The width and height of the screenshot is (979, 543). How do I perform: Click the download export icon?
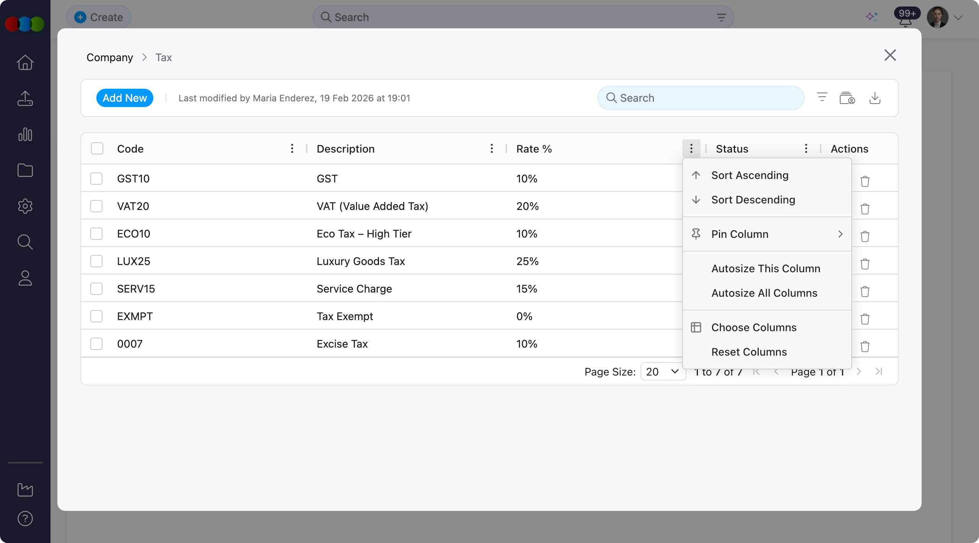point(875,98)
